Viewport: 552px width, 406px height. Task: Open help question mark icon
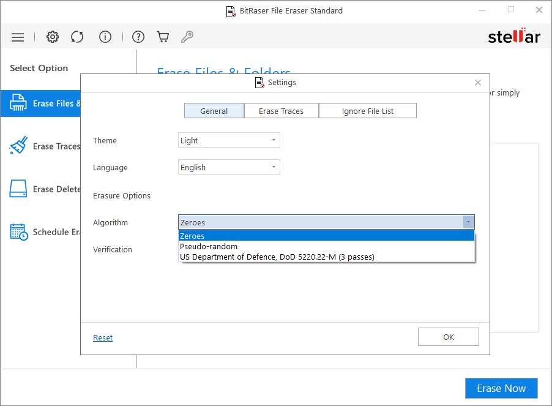coord(138,37)
